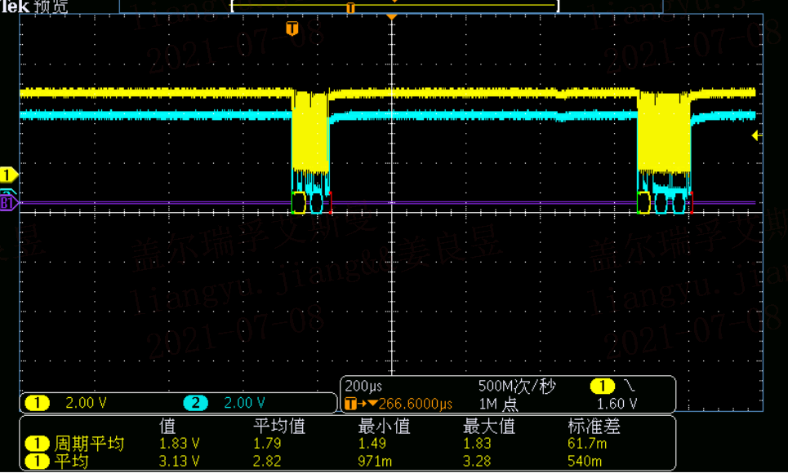Click the 971m minimum value

click(x=375, y=461)
